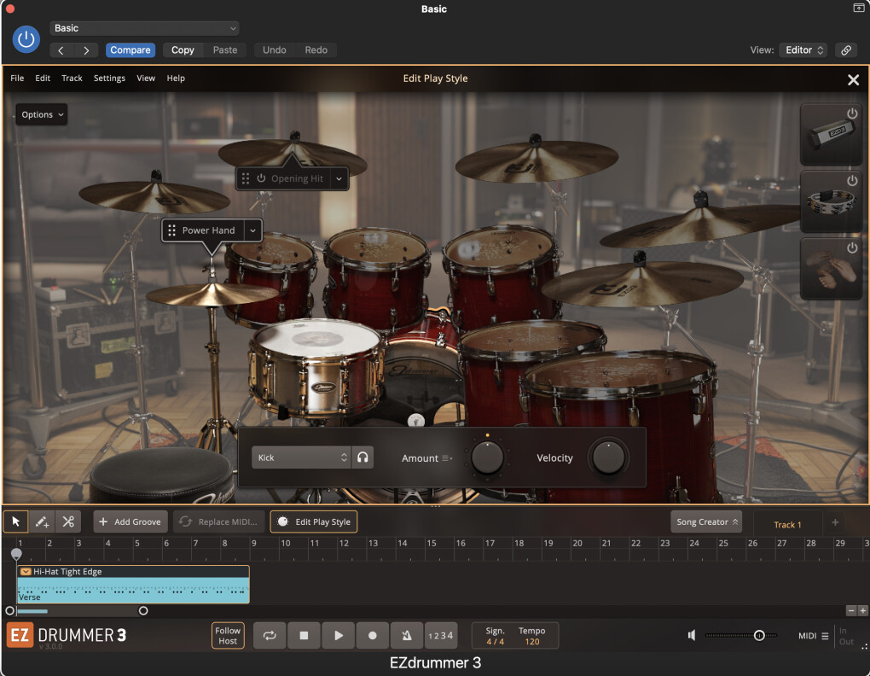Screen dimensions: 870x676
Task: Open the Settings menu
Action: click(109, 79)
